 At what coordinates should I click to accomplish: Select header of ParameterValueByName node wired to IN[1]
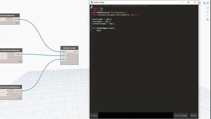coord(11,50)
